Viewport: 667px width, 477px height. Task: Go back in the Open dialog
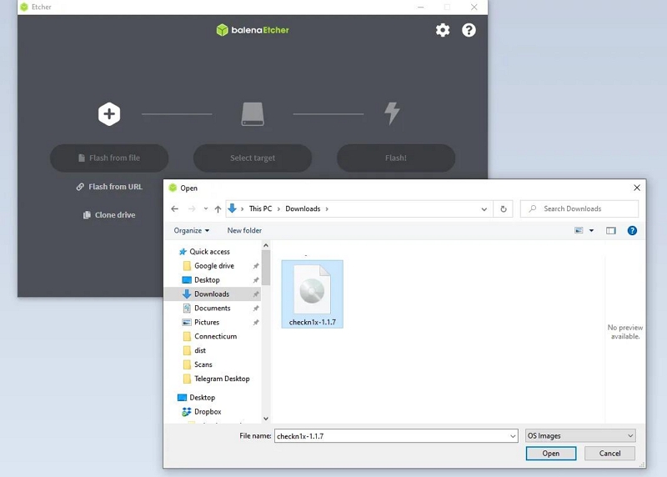[174, 209]
